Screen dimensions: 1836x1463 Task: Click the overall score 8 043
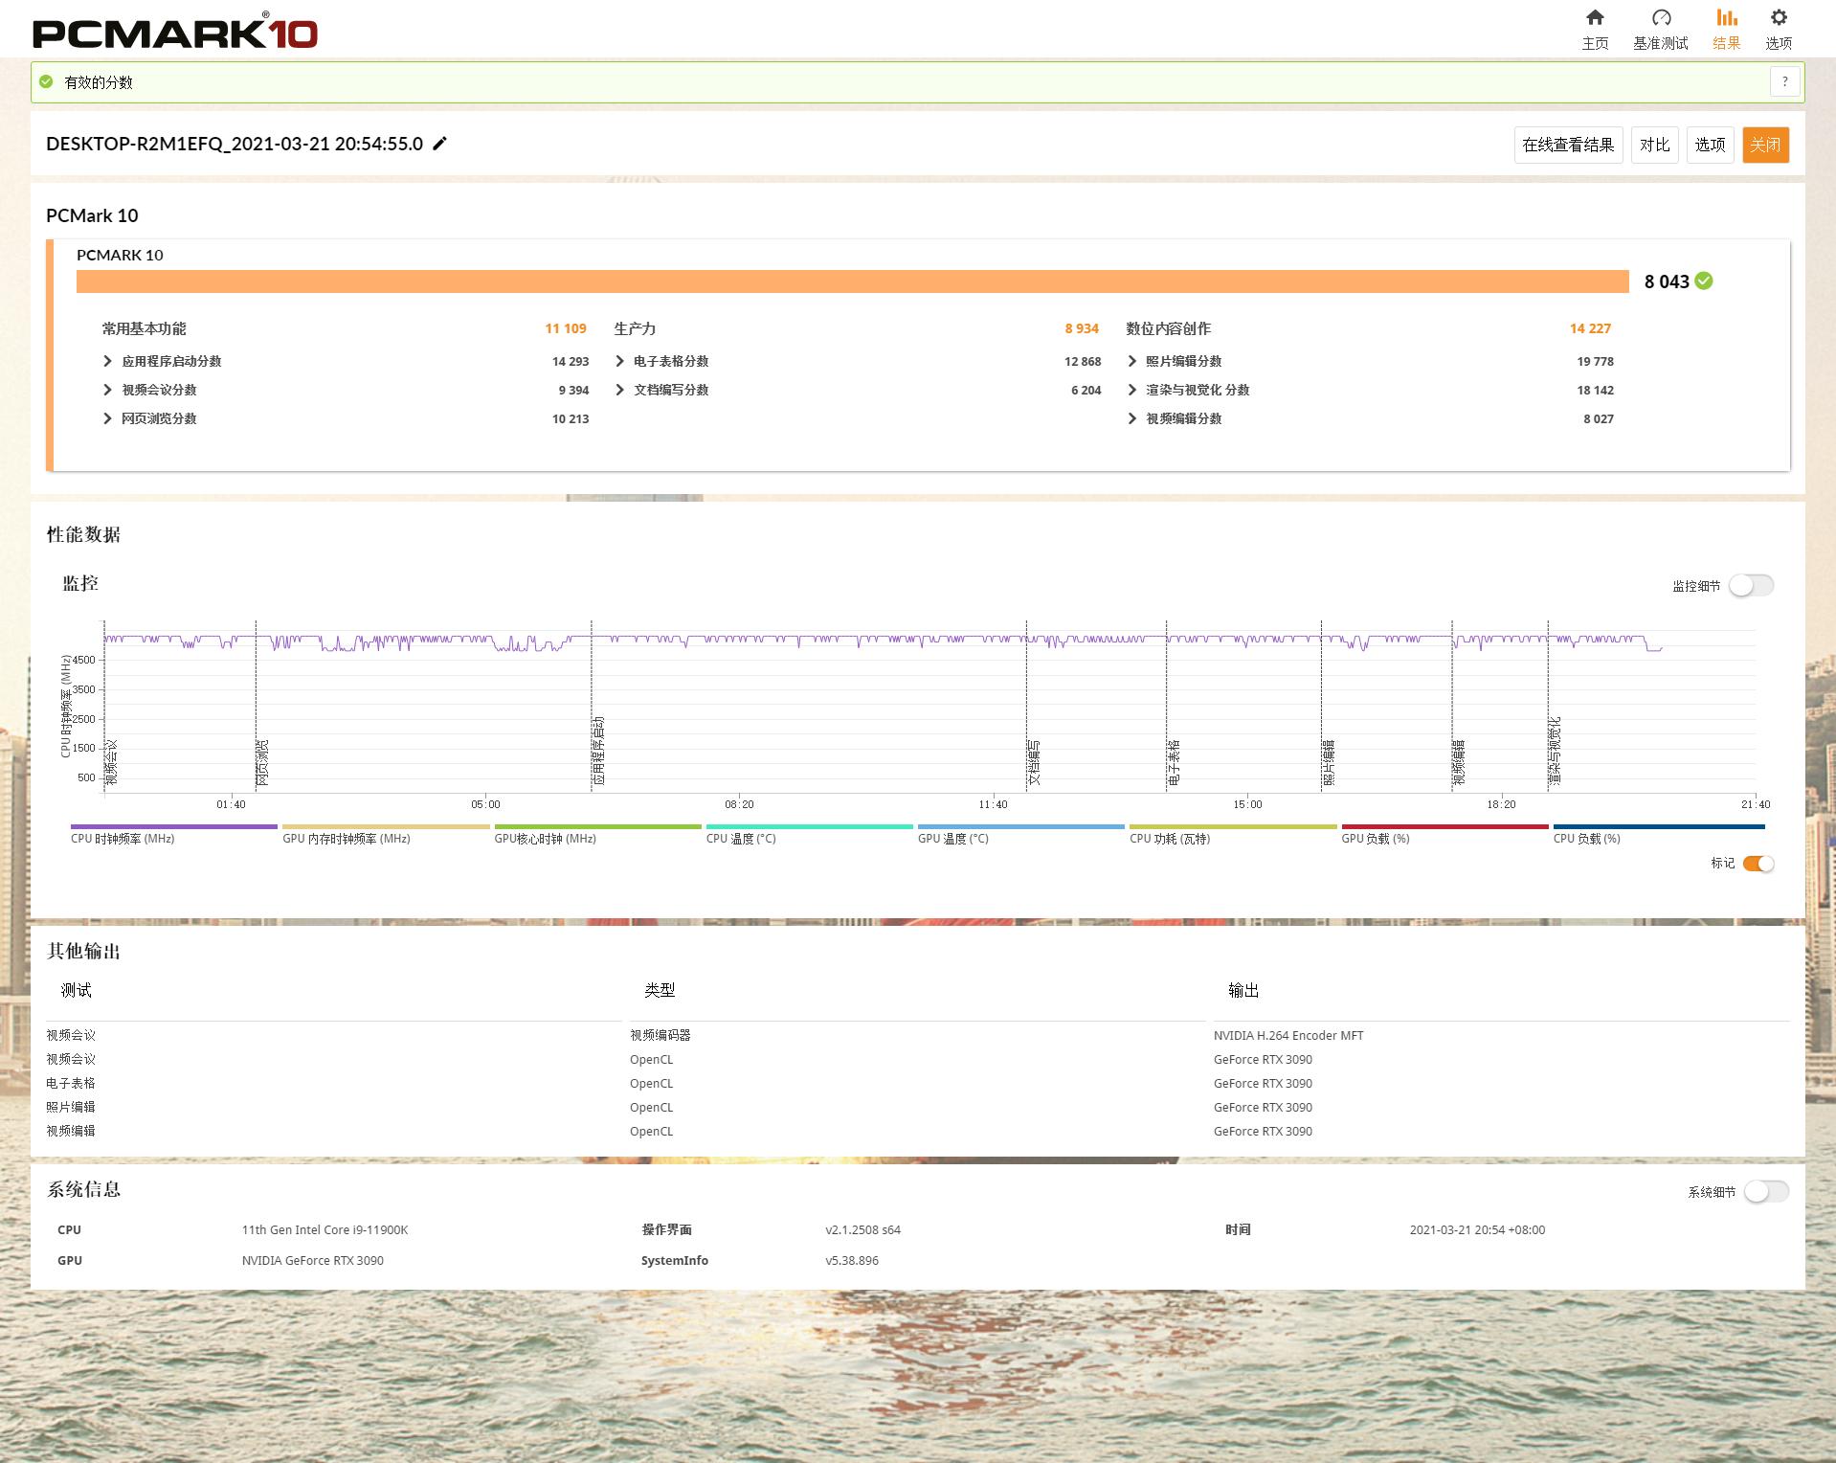(1667, 281)
